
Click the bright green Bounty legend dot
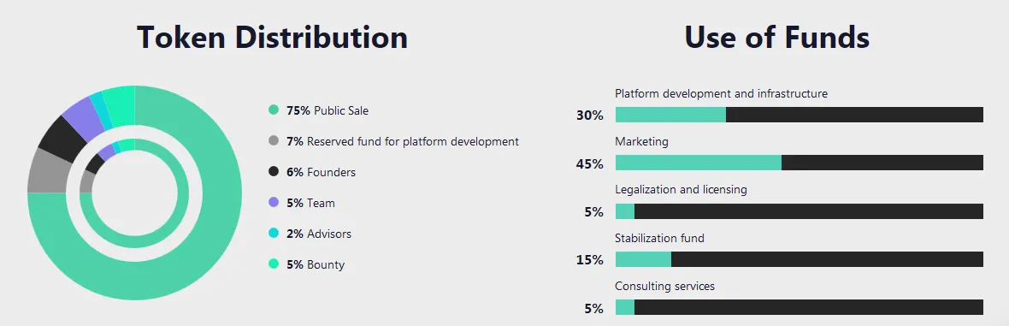coord(274,264)
